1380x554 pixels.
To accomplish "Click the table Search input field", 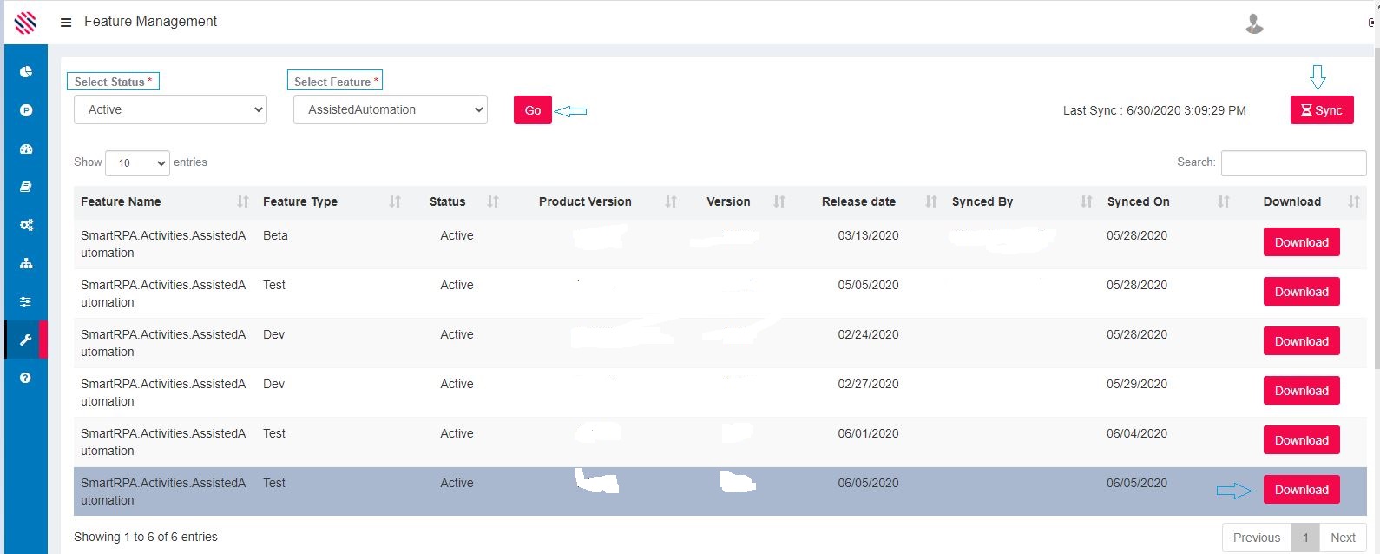I will click(1292, 162).
